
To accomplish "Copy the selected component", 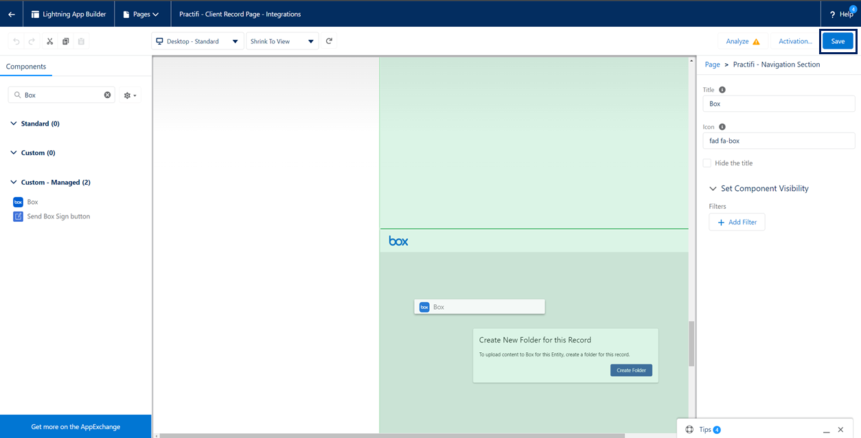I will pos(66,41).
